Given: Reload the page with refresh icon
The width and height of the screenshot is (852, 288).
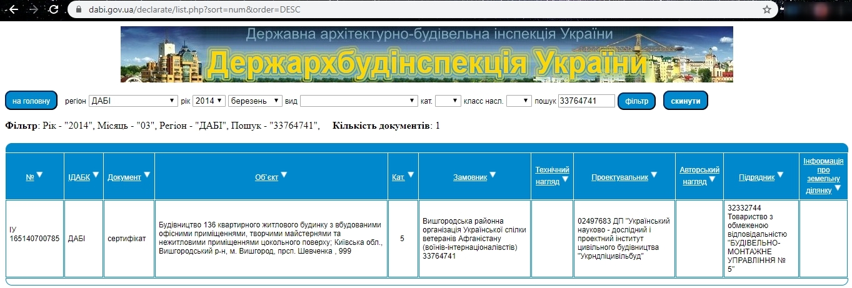Looking at the screenshot, I should point(54,9).
